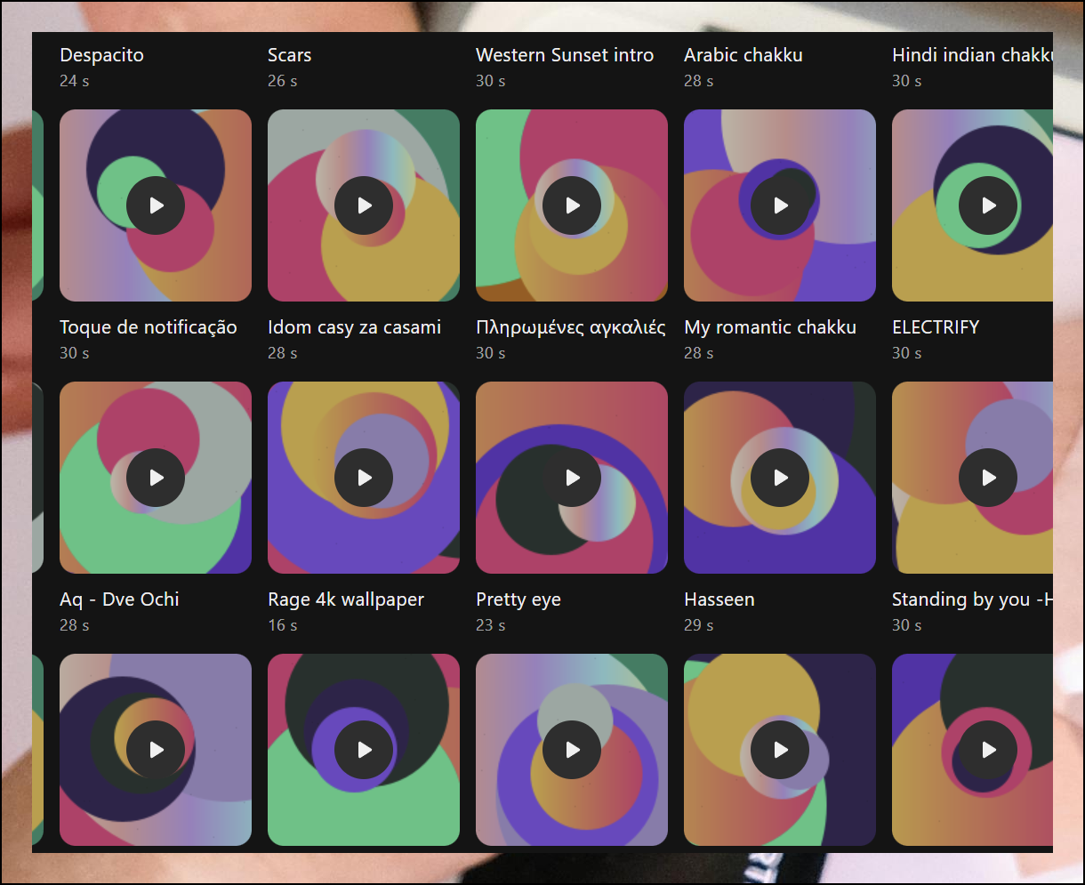Click the 26 s duration under Scars
Image resolution: width=1085 pixels, height=885 pixels.
283,81
